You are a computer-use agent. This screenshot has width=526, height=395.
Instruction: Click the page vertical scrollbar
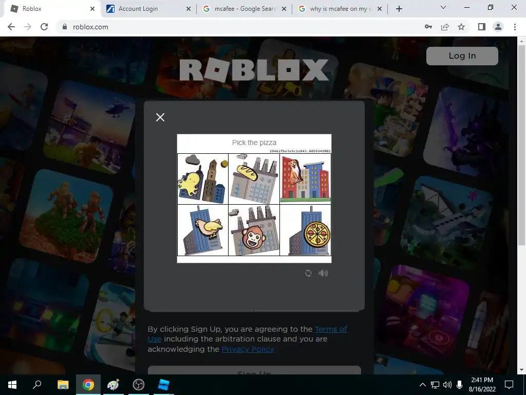[x=521, y=145]
